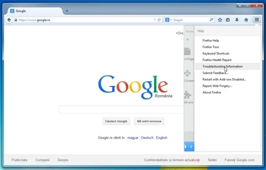Choose Troubleshooting Information
266x170 pixels.
(227, 67)
